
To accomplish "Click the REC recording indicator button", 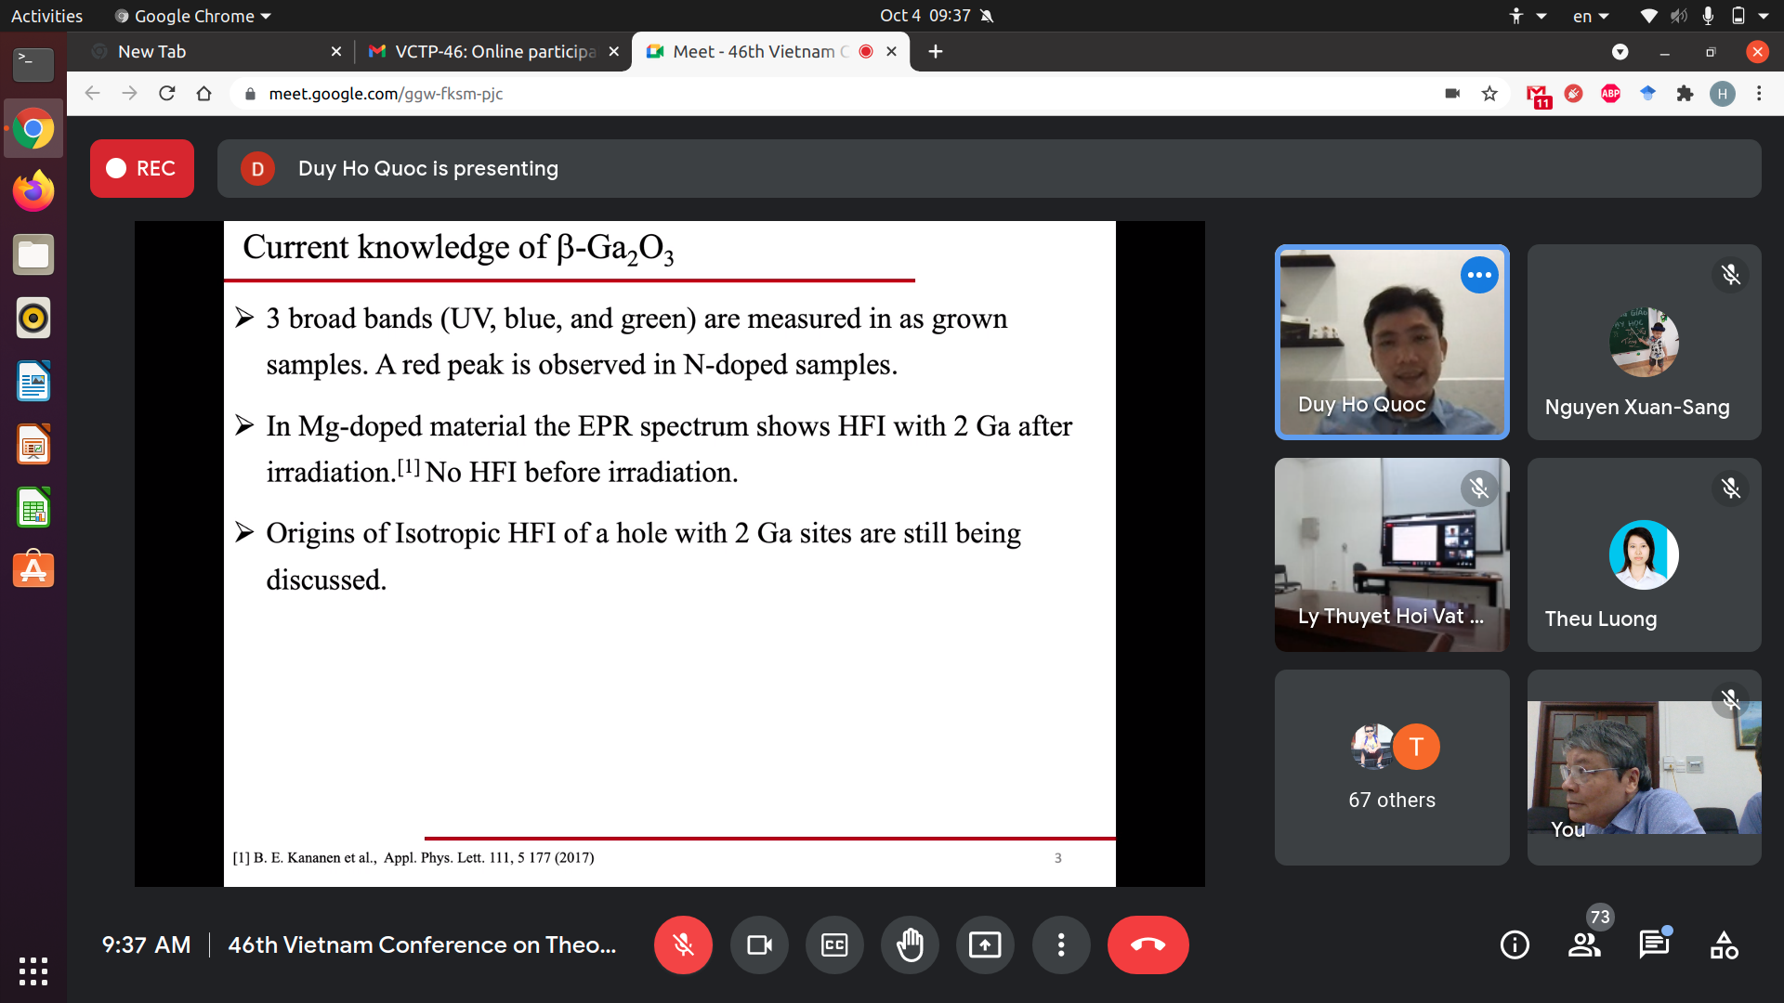I will pos(142,169).
